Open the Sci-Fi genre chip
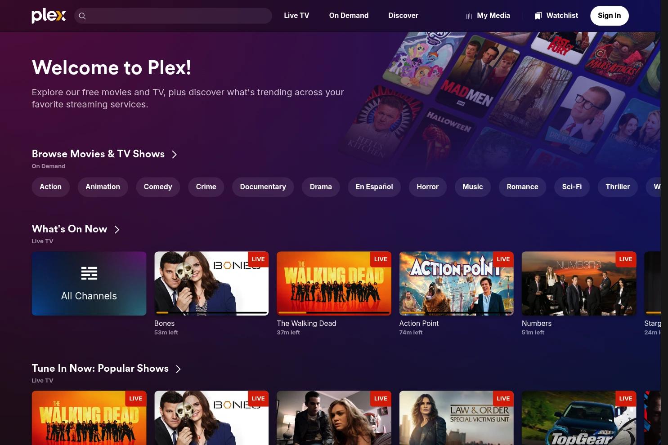Image resolution: width=668 pixels, height=445 pixels. [572, 187]
